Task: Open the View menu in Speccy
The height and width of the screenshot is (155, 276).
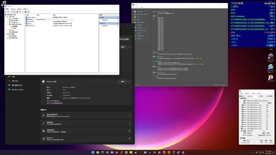Action: click(137, 7)
